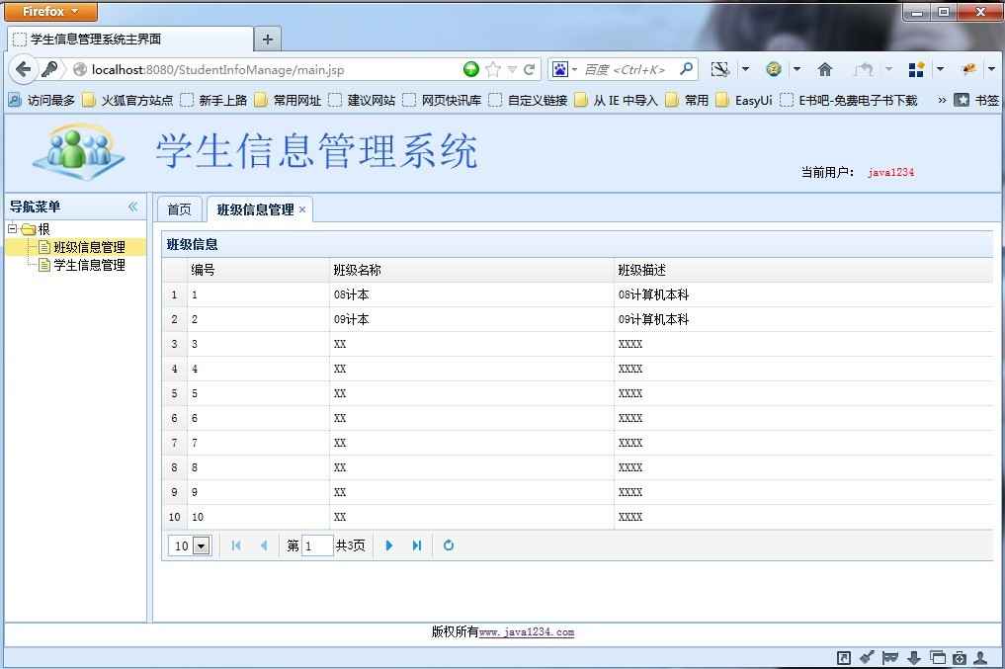Click the localhost URL address field

[x=276, y=69]
